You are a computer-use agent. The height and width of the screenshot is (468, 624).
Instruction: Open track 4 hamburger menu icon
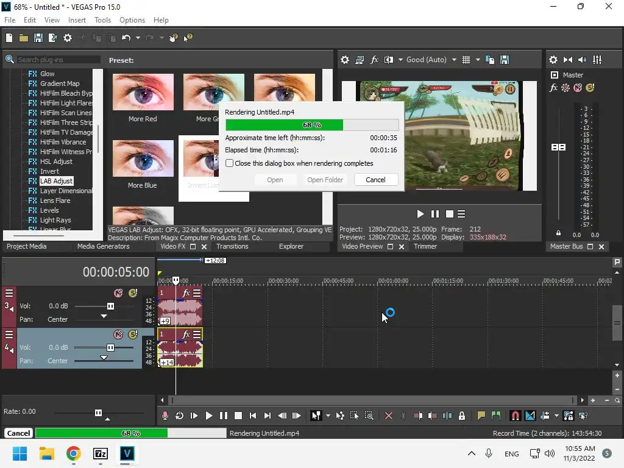pyautogui.click(x=9, y=335)
